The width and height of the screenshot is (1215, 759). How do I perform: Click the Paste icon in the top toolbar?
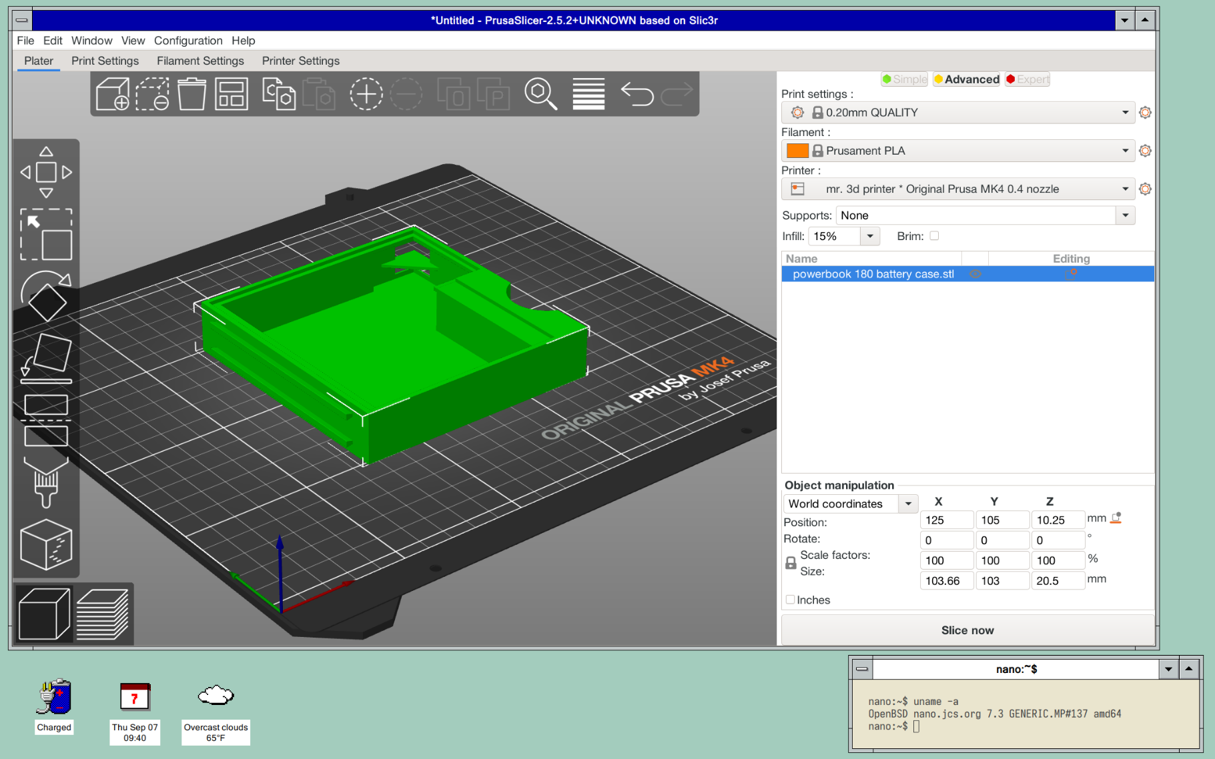(318, 94)
